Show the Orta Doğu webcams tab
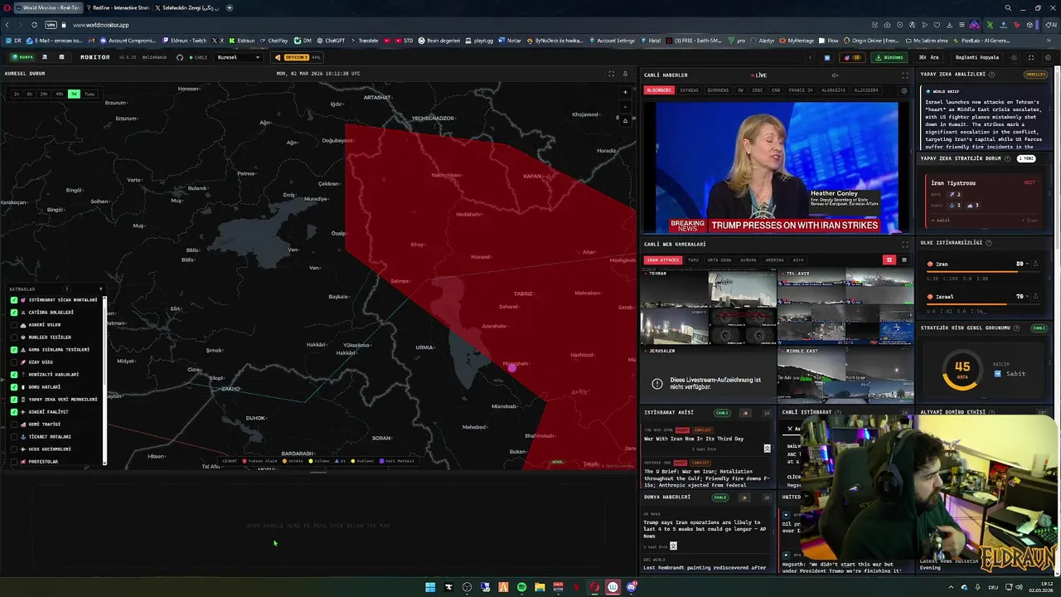This screenshot has width=1061, height=597. click(719, 260)
